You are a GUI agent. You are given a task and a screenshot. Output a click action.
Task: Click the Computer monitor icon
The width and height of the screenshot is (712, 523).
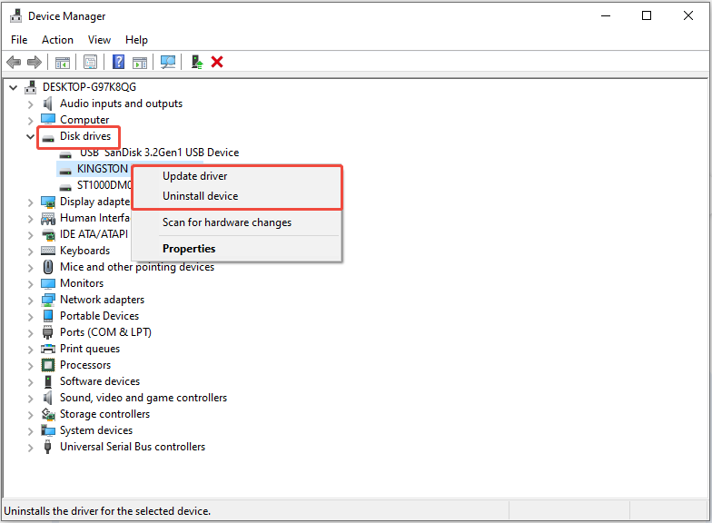[x=47, y=120]
